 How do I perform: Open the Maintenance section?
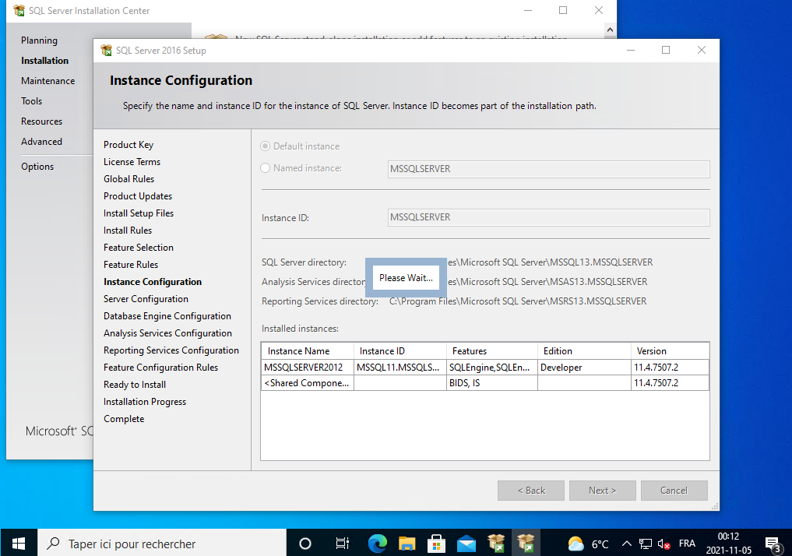point(48,81)
